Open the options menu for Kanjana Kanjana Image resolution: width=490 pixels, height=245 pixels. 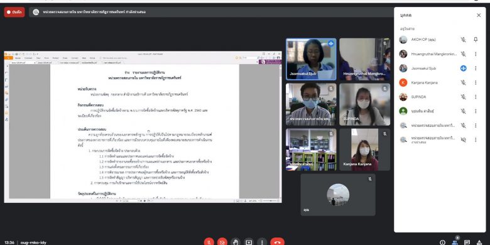tap(476, 82)
